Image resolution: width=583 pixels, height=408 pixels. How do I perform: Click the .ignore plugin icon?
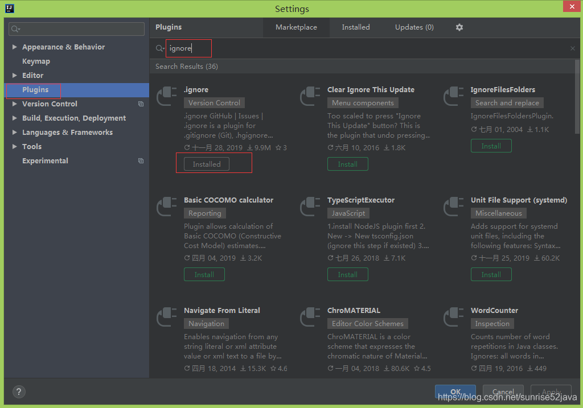(166, 96)
